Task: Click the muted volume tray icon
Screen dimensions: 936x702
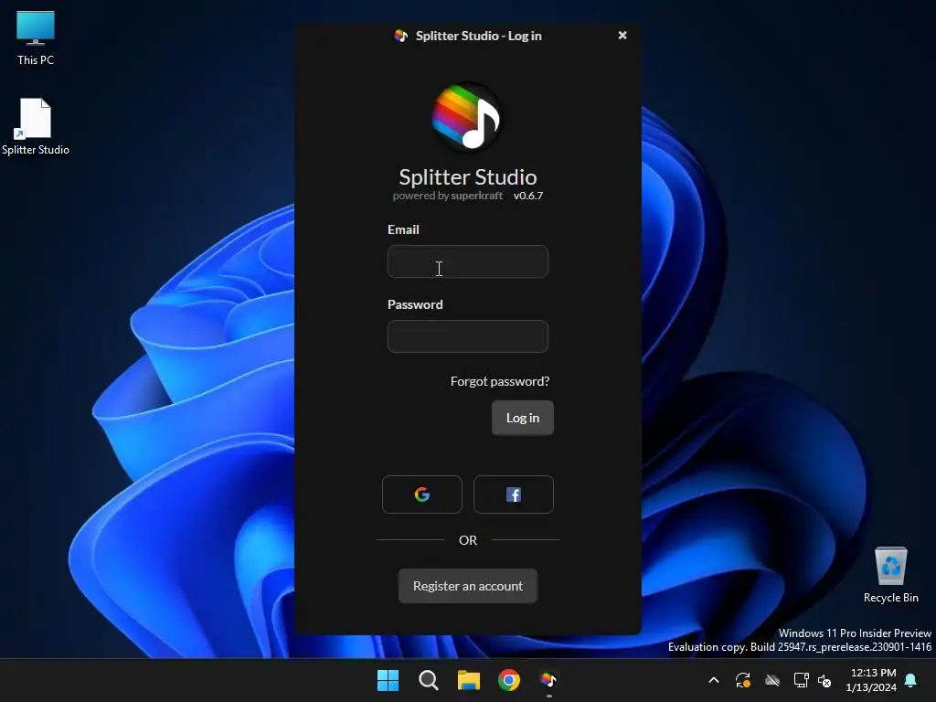Action: point(824,680)
